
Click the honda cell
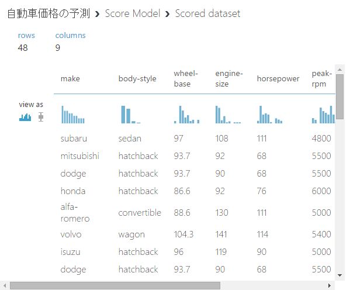(73, 191)
